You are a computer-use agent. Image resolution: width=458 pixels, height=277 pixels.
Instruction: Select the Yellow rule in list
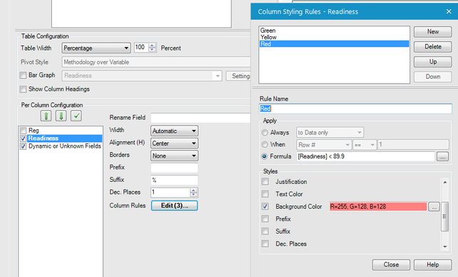click(334, 37)
